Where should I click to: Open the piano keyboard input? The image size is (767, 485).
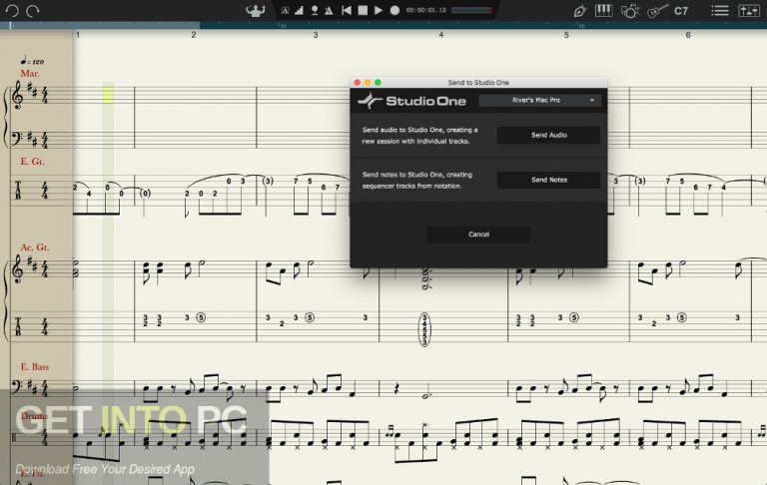tap(604, 10)
